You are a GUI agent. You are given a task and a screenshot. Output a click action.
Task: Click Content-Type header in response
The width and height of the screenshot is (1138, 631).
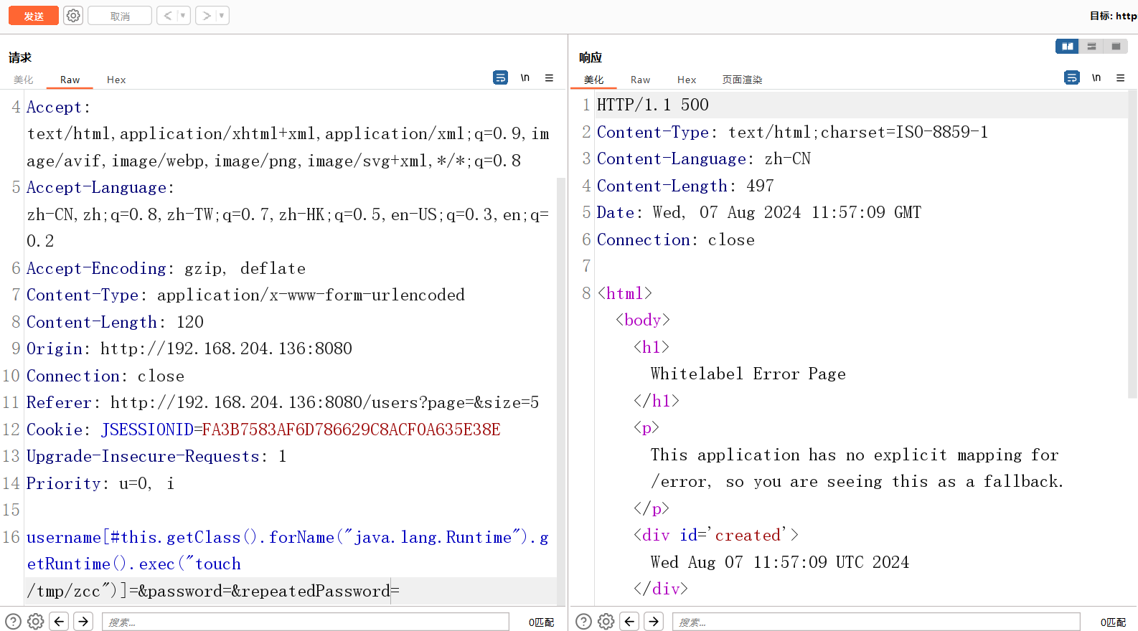792,132
